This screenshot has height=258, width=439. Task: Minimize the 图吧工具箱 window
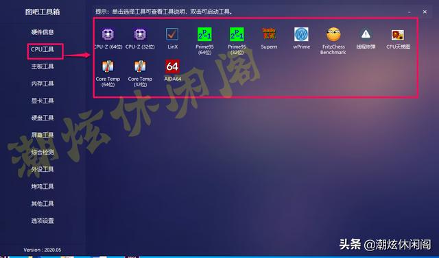click(410, 12)
